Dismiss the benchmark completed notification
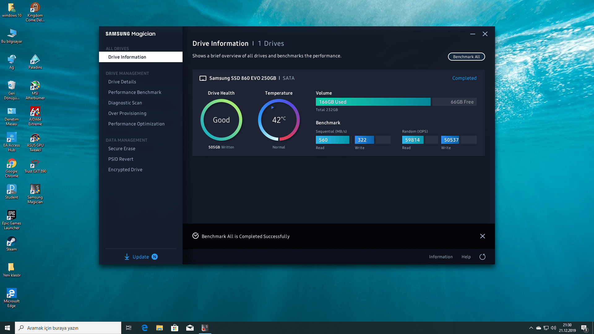This screenshot has width=594, height=334. click(482, 236)
